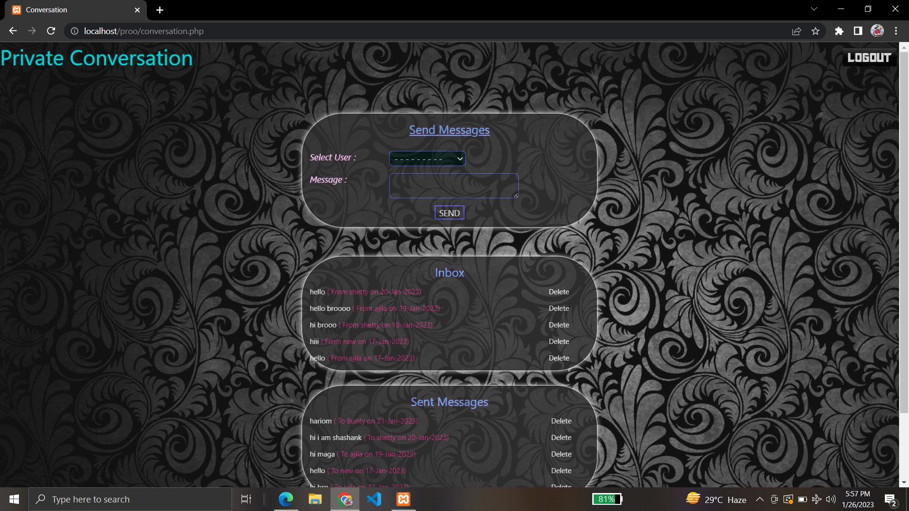Delete the sent message to Bunty
Viewport: 909px width, 511px height.
[x=561, y=421]
